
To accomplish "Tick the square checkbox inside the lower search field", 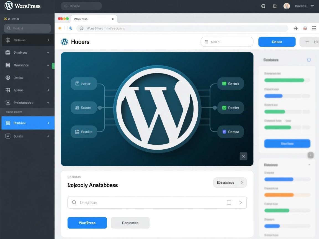I will point(229,202).
